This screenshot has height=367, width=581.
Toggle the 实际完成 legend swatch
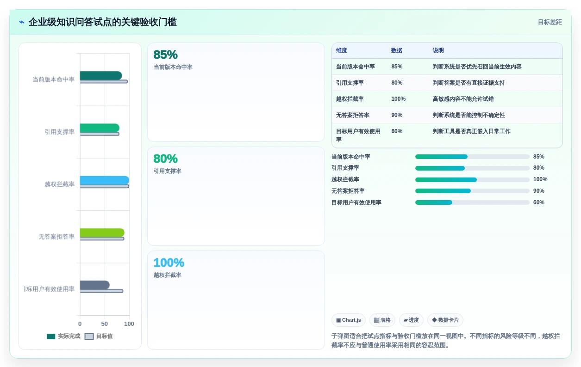pyautogui.click(x=51, y=336)
